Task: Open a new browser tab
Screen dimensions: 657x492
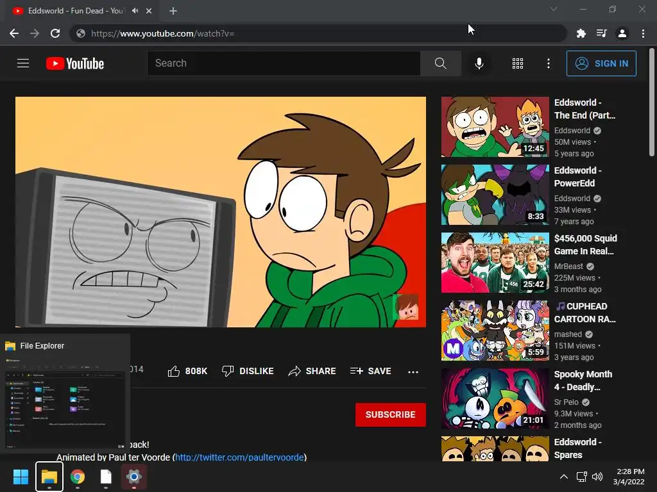Action: click(173, 11)
